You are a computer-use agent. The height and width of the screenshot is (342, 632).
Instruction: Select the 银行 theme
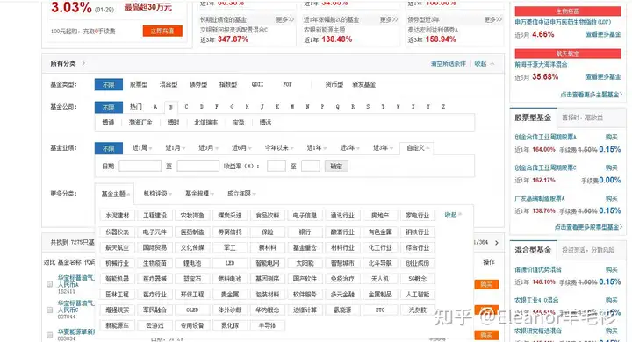pyautogui.click(x=305, y=232)
